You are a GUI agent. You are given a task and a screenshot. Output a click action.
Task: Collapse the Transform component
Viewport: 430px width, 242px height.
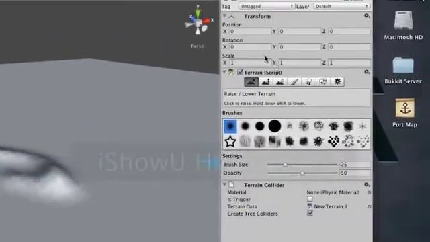click(x=224, y=16)
